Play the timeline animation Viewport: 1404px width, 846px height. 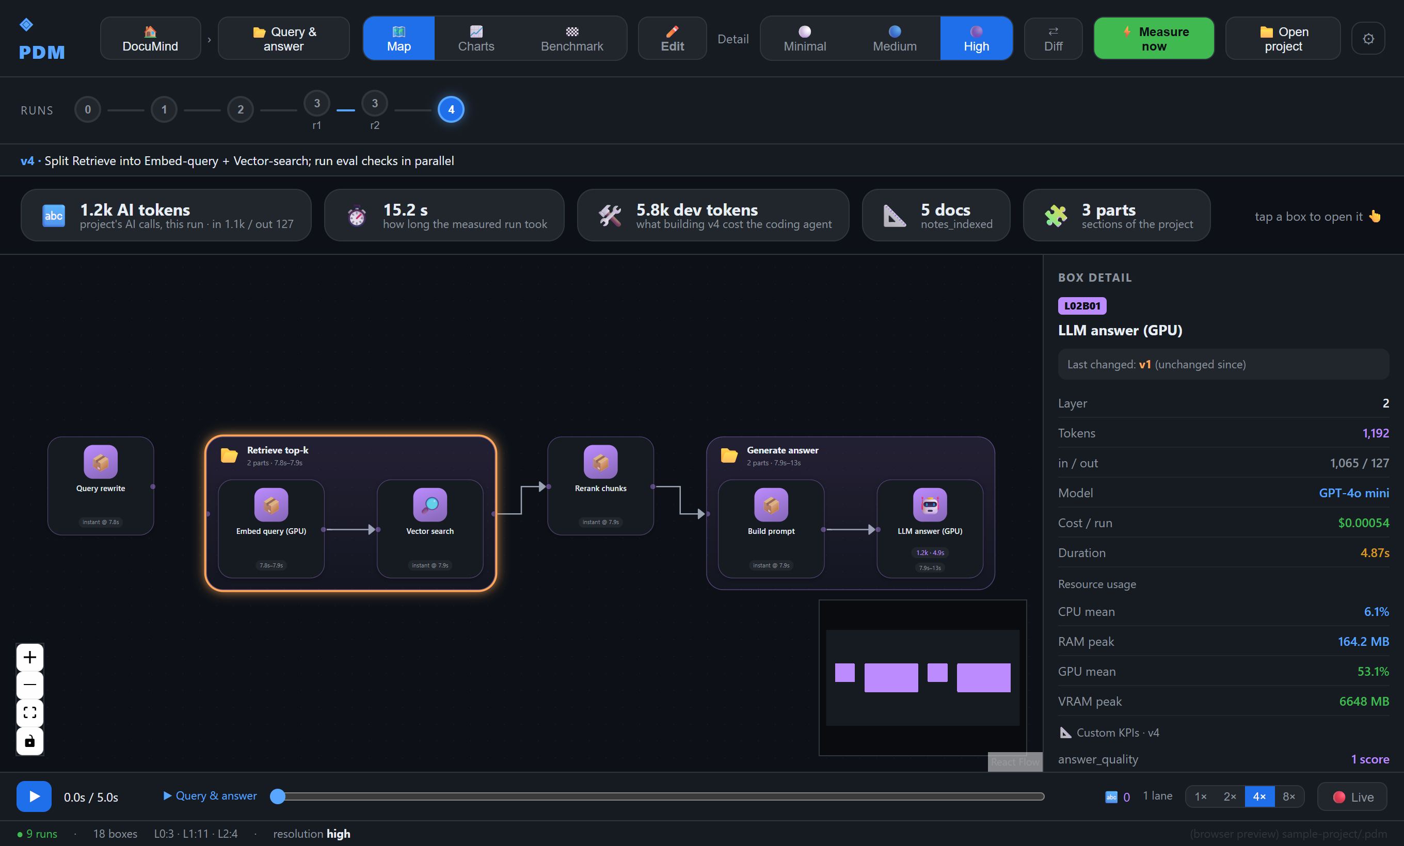[34, 796]
